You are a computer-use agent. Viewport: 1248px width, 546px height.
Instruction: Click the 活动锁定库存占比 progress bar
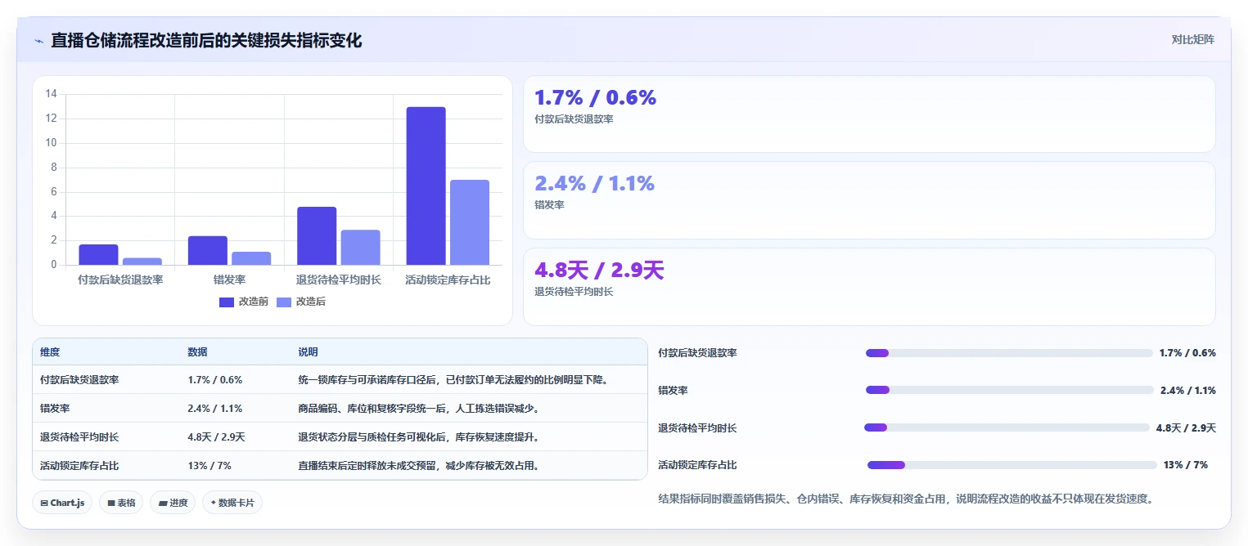pos(1012,465)
